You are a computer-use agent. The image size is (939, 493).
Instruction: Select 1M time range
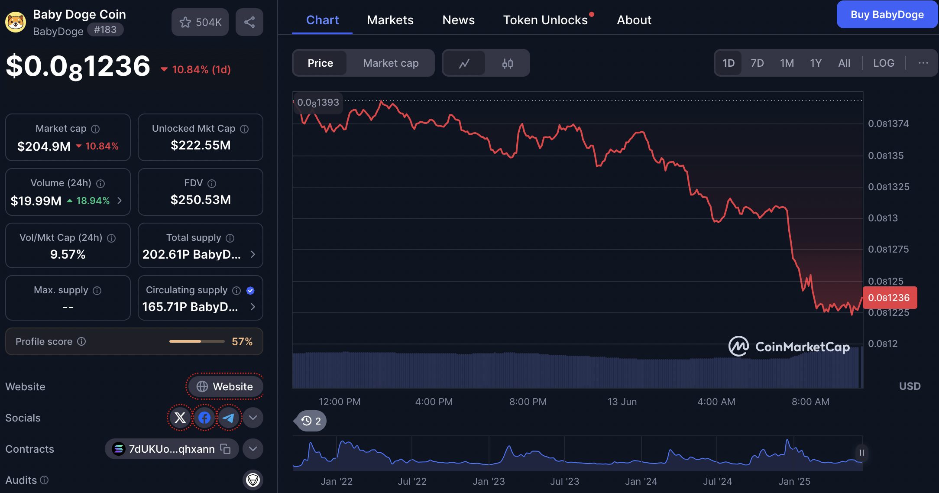click(787, 63)
